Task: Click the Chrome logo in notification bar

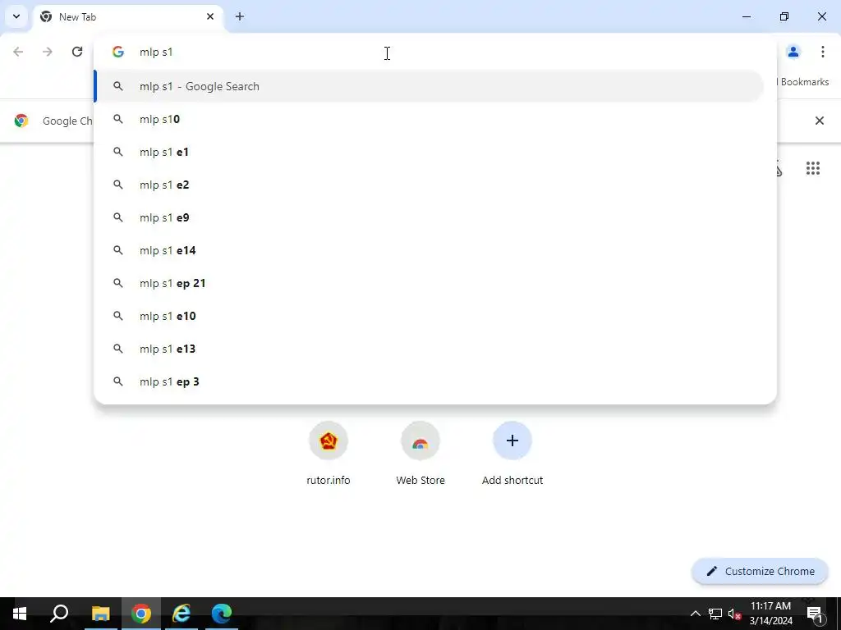Action: (21, 121)
